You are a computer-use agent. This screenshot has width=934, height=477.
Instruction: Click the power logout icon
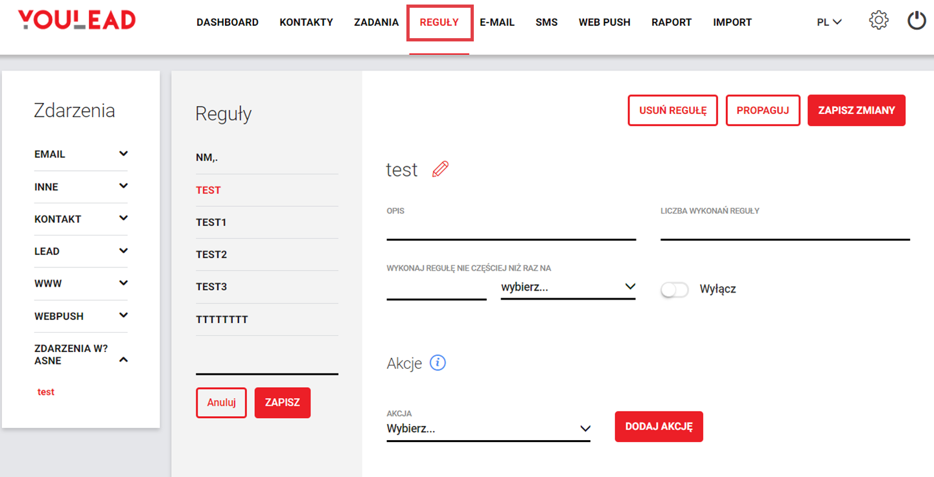click(x=916, y=21)
